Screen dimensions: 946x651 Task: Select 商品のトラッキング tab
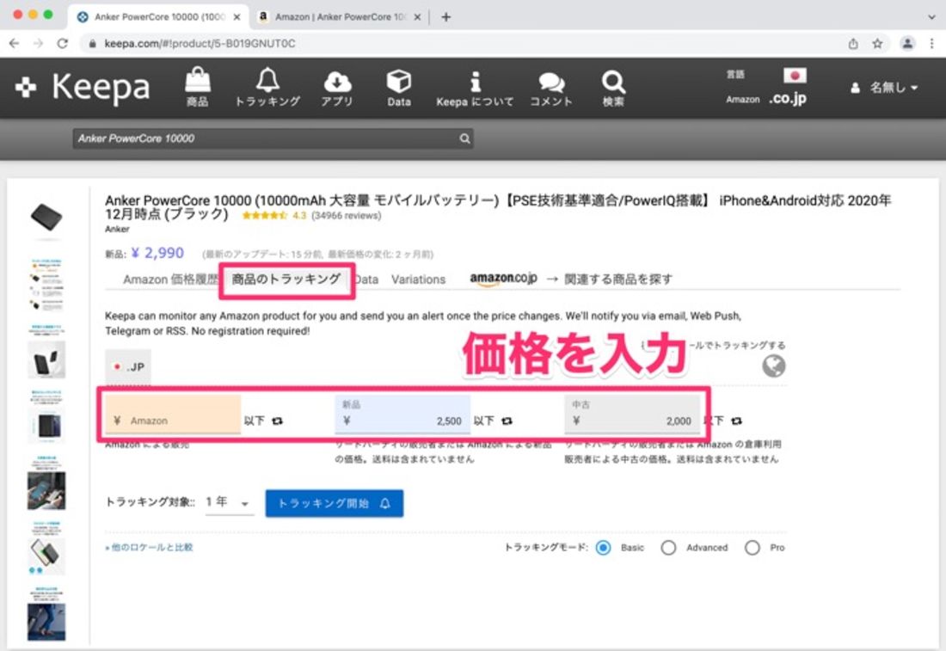pos(286,279)
